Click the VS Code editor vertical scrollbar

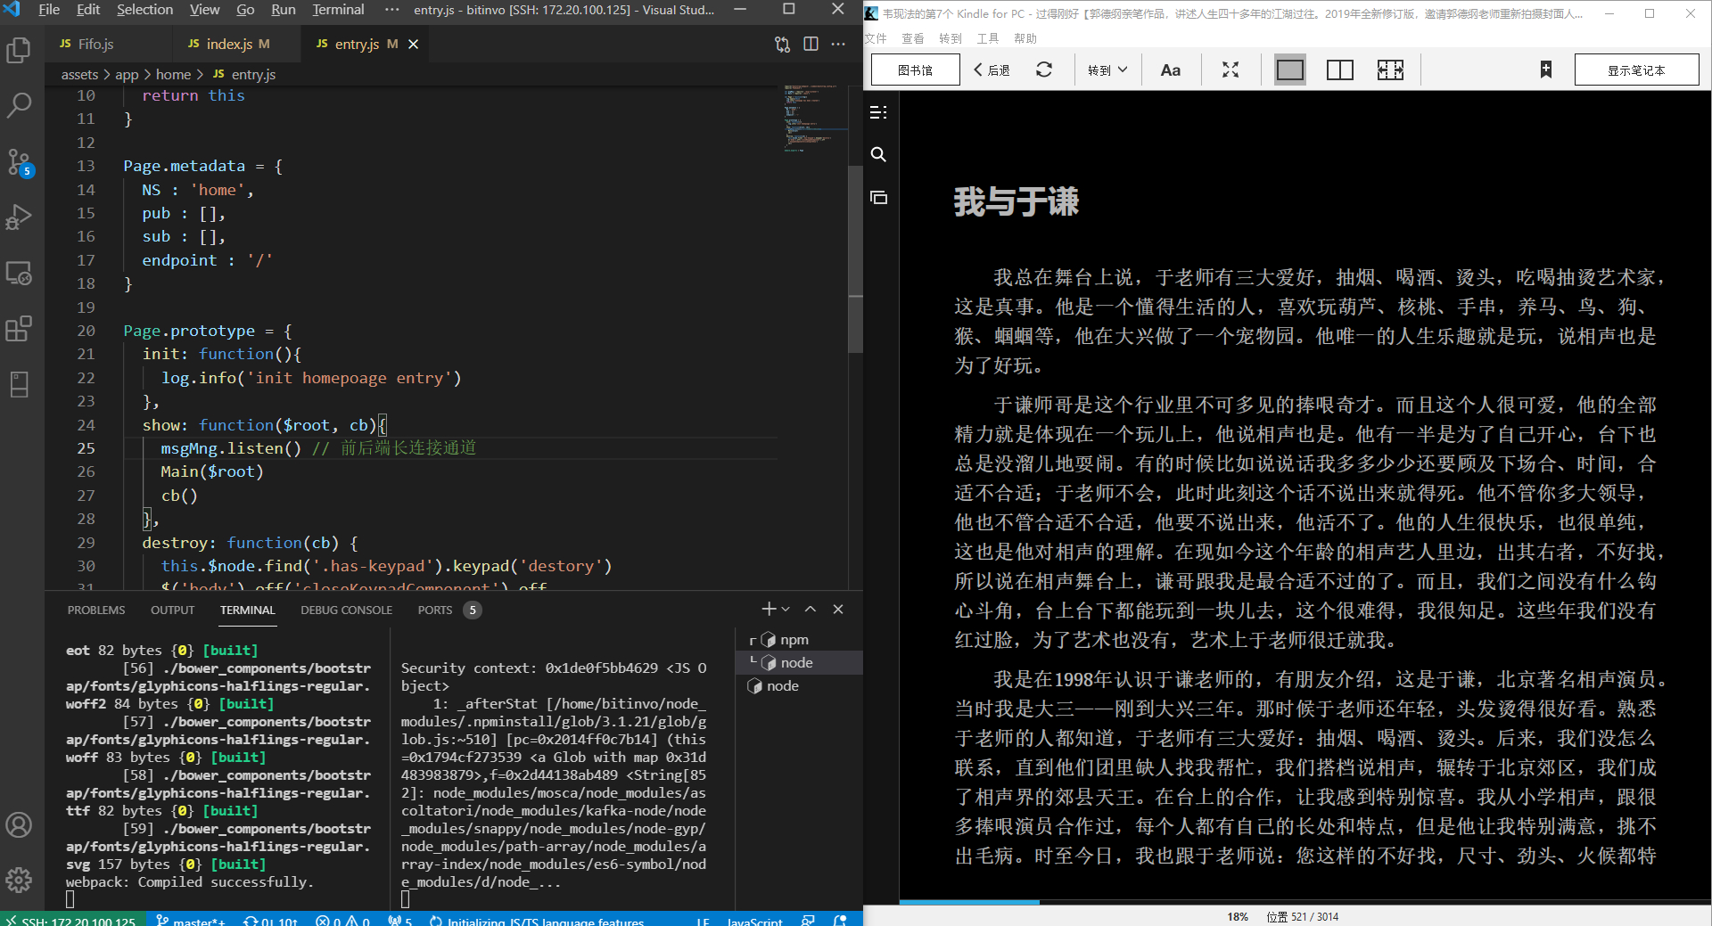coord(856,258)
